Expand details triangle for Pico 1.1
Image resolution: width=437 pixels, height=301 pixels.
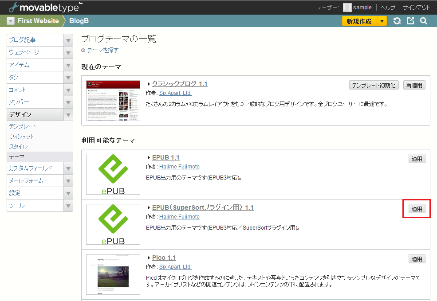(x=149, y=258)
